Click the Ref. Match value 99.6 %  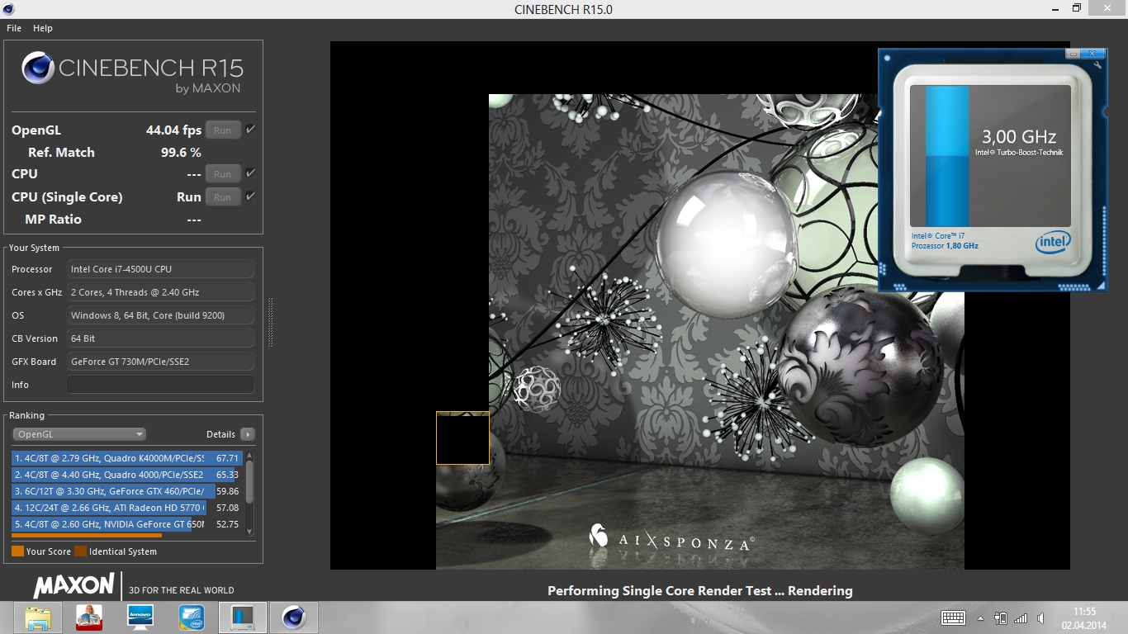point(181,152)
